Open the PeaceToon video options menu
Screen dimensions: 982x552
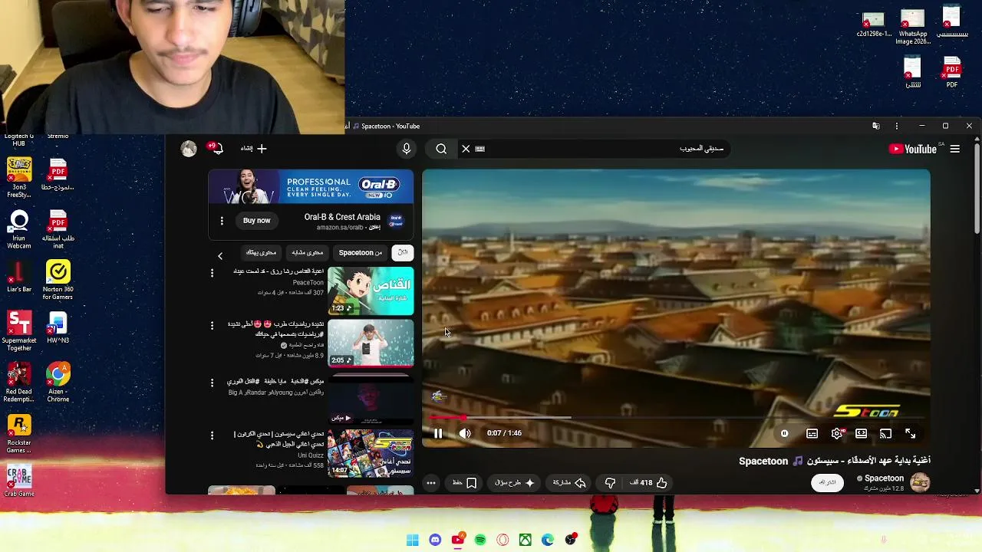tap(213, 272)
